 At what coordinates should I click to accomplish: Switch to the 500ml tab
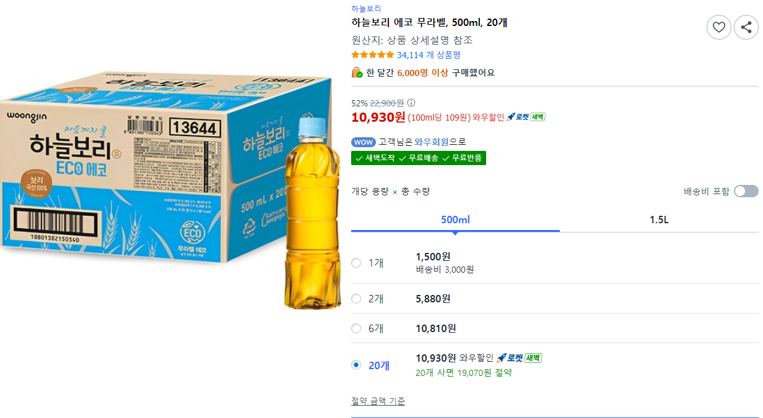pos(455,220)
